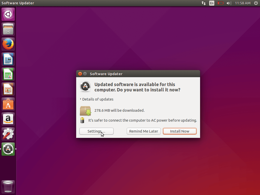Viewport: 260px width, 195px height.
Task: Open Ubuntu Software Center
Action: (8, 104)
